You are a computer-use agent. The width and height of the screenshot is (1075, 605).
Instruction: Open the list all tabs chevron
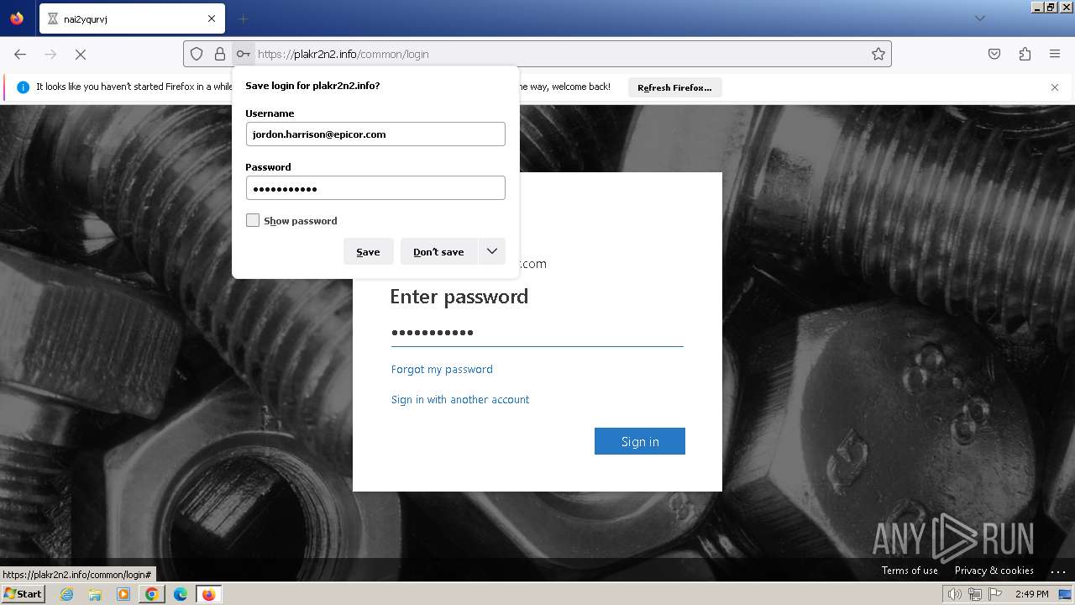[979, 18]
